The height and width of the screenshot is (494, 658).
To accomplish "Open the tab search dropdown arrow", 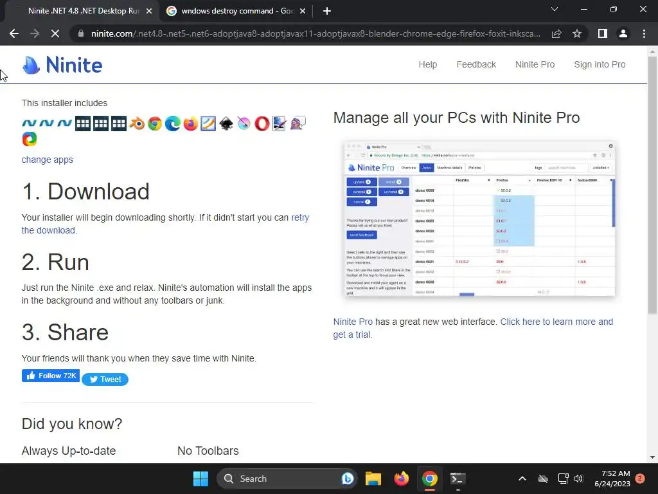I will 555,9.
